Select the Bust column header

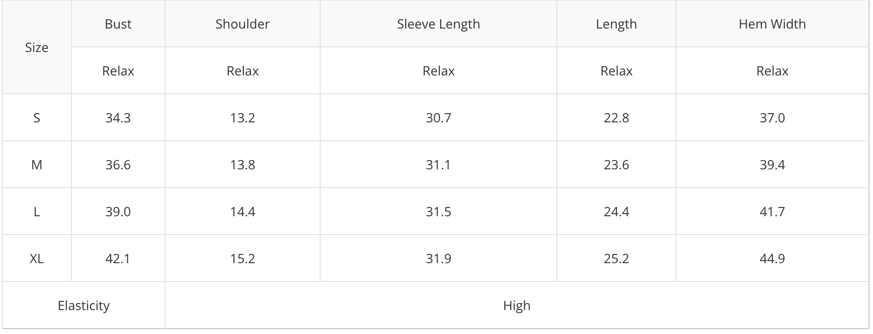[118, 24]
